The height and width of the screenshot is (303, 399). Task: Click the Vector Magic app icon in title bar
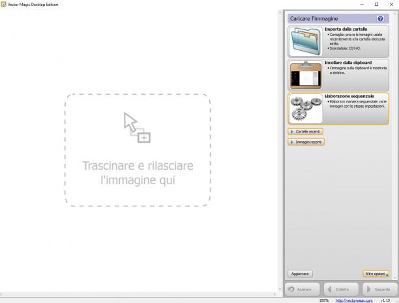(3, 5)
